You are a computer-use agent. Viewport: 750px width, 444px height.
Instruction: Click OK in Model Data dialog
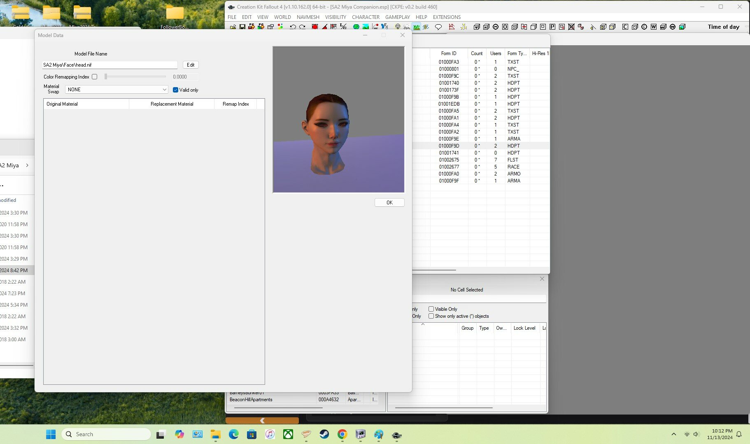tap(389, 203)
